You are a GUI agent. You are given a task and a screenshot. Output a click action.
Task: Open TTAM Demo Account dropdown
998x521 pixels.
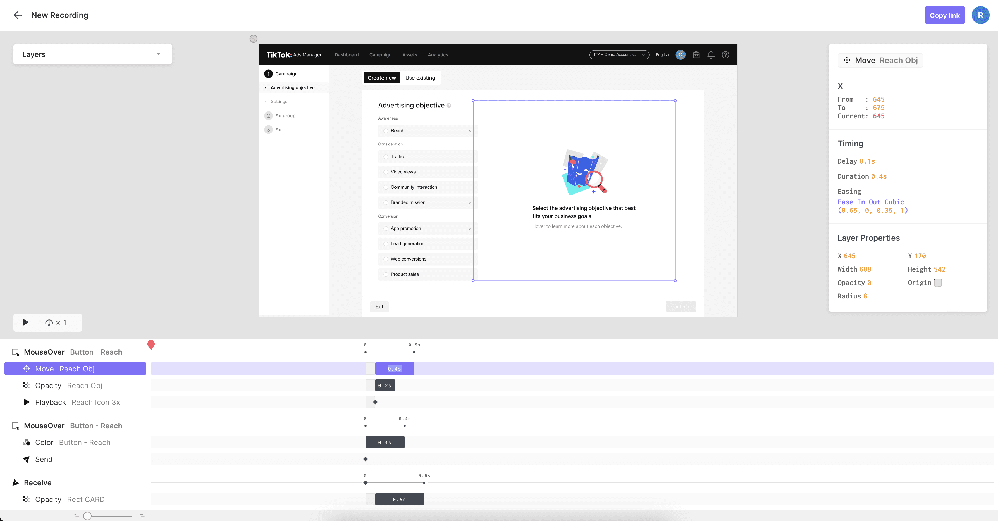click(x=619, y=55)
